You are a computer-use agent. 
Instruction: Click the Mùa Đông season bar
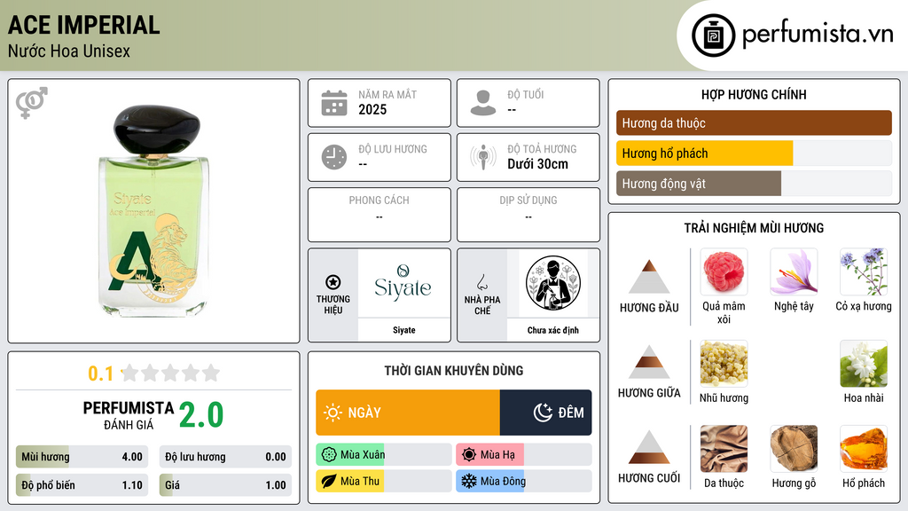524,481
